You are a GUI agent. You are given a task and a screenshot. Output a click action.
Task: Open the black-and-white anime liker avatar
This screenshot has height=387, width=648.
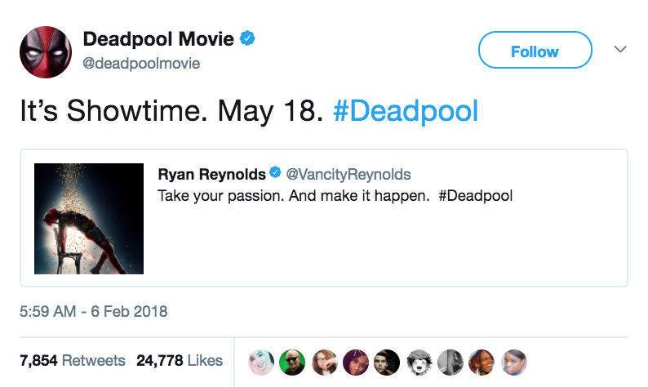[x=419, y=361]
